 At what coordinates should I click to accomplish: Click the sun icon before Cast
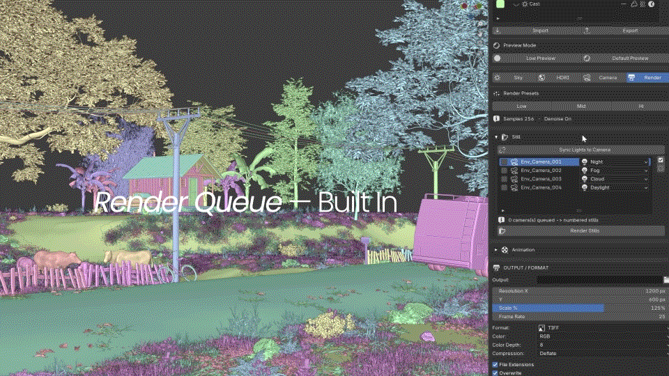[525, 4]
